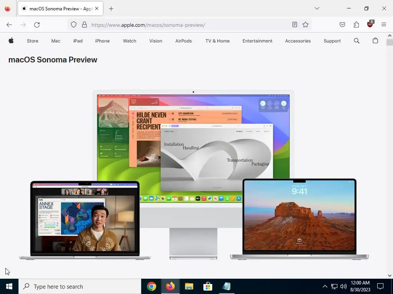
Task: Show hidden system tray icons
Action: tap(325, 286)
